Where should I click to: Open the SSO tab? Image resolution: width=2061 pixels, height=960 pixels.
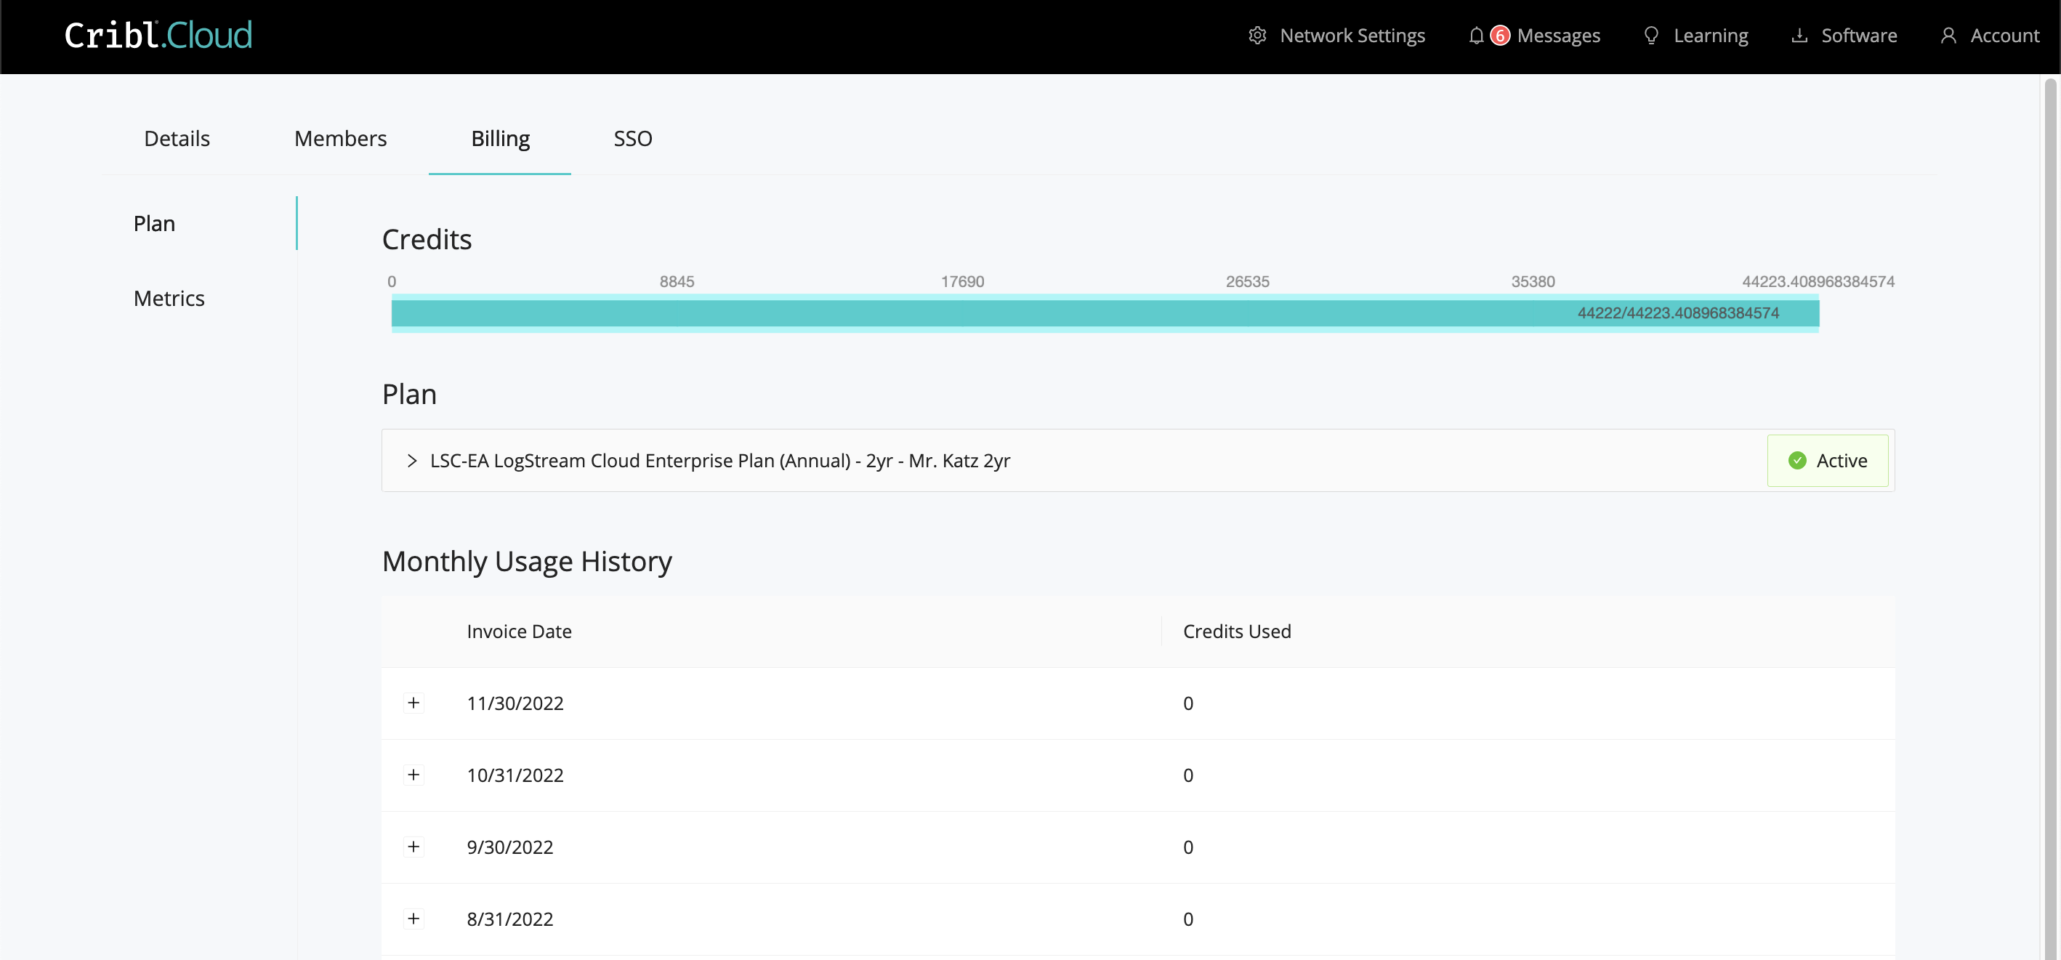tap(632, 140)
